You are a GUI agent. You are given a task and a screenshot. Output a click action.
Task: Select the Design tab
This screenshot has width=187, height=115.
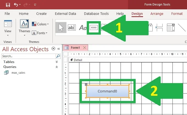click(137, 14)
